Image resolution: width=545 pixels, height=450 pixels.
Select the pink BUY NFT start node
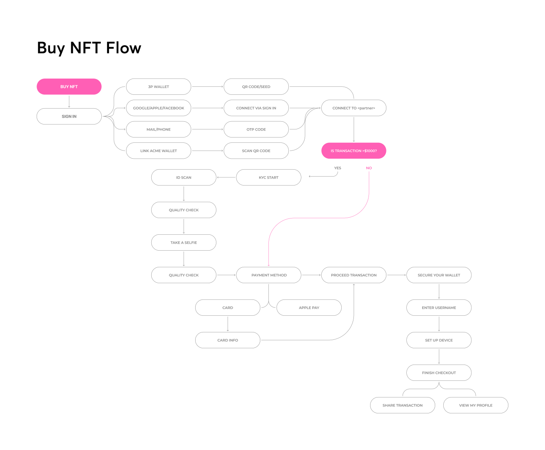(x=69, y=87)
